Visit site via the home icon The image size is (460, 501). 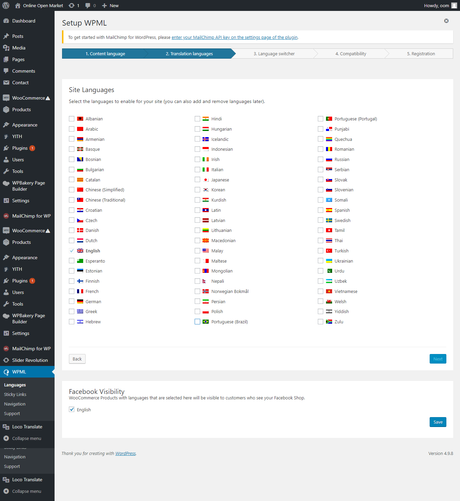[x=18, y=5]
